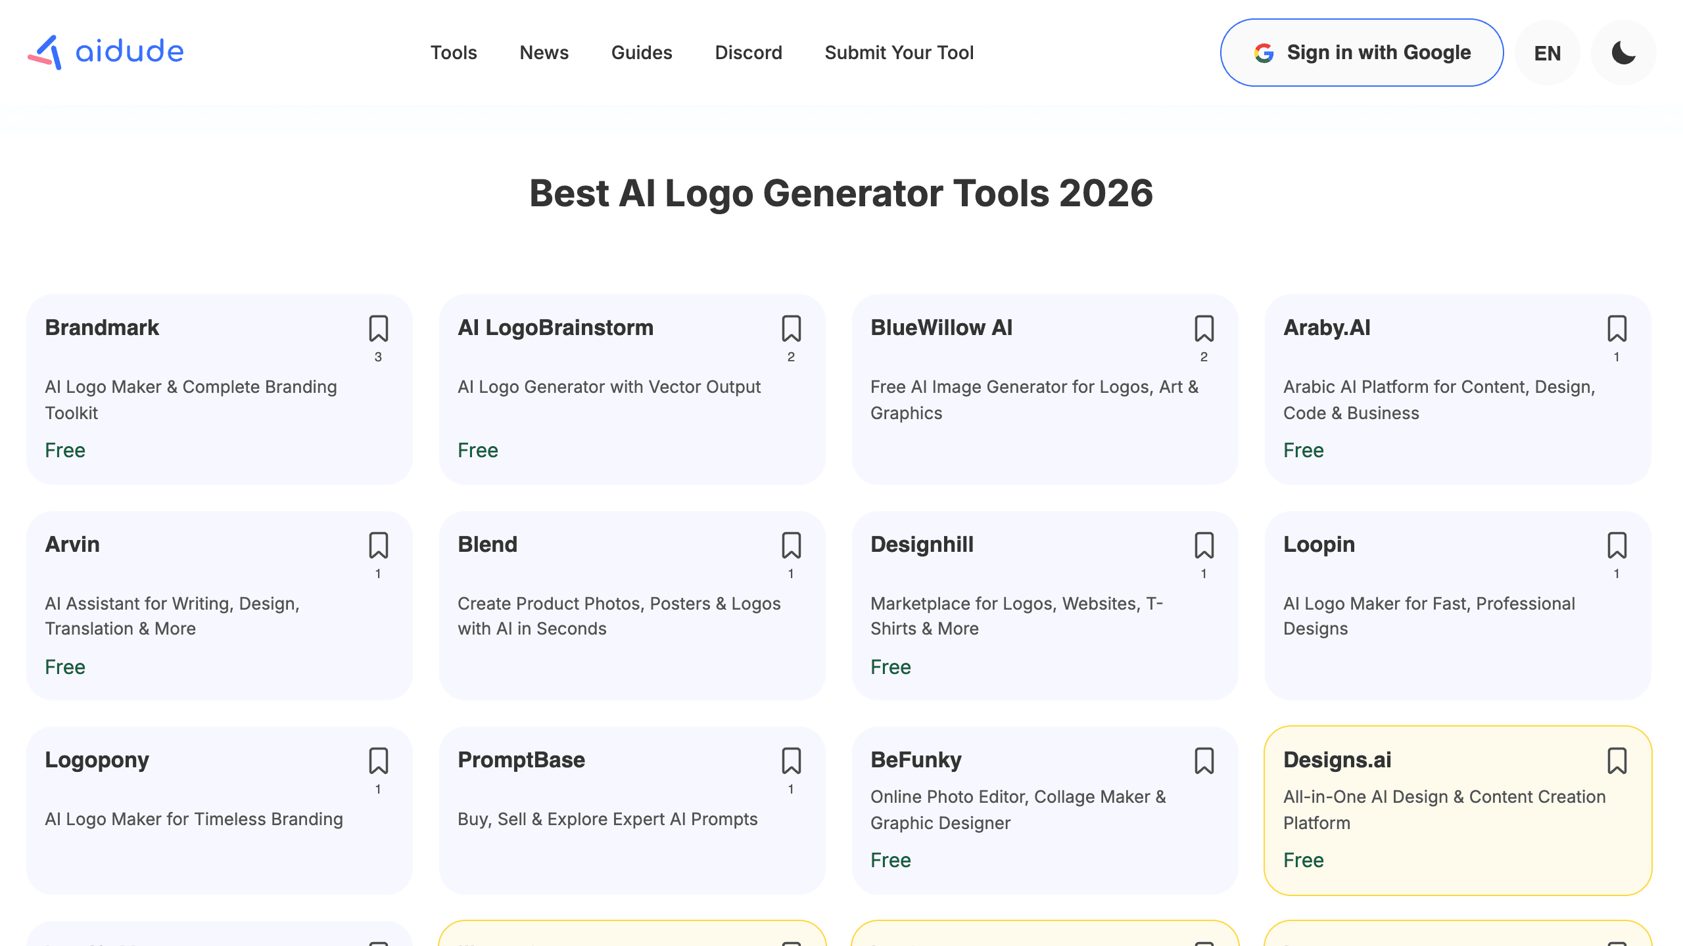Click 'Free AI Image Generator for Logos' description
The width and height of the screenshot is (1683, 946).
pyautogui.click(x=1035, y=399)
